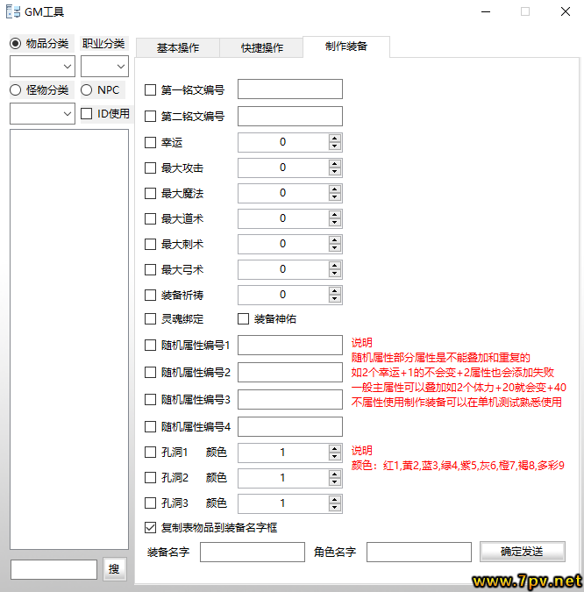Increase the 幸运 value with up arrow
584x592 pixels.
pos(335,139)
